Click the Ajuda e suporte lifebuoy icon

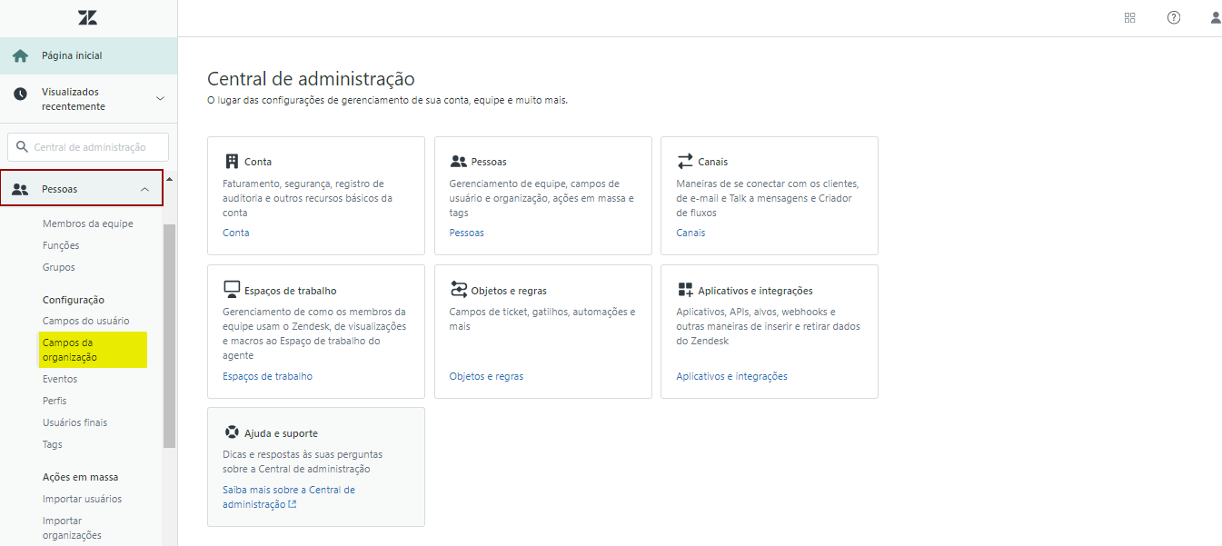click(232, 432)
